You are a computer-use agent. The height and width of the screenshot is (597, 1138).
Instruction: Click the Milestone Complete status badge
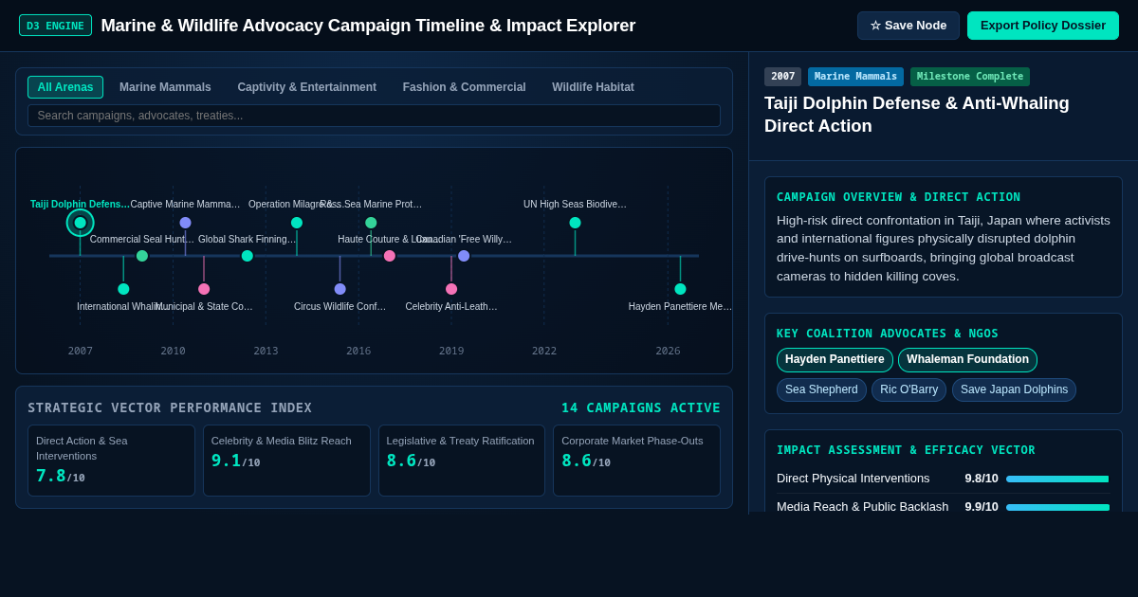point(970,77)
